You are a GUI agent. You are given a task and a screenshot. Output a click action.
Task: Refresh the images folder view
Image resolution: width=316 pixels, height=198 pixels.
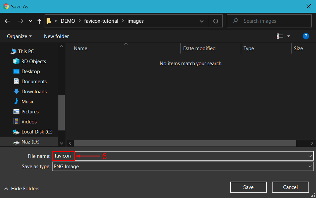pos(215,21)
